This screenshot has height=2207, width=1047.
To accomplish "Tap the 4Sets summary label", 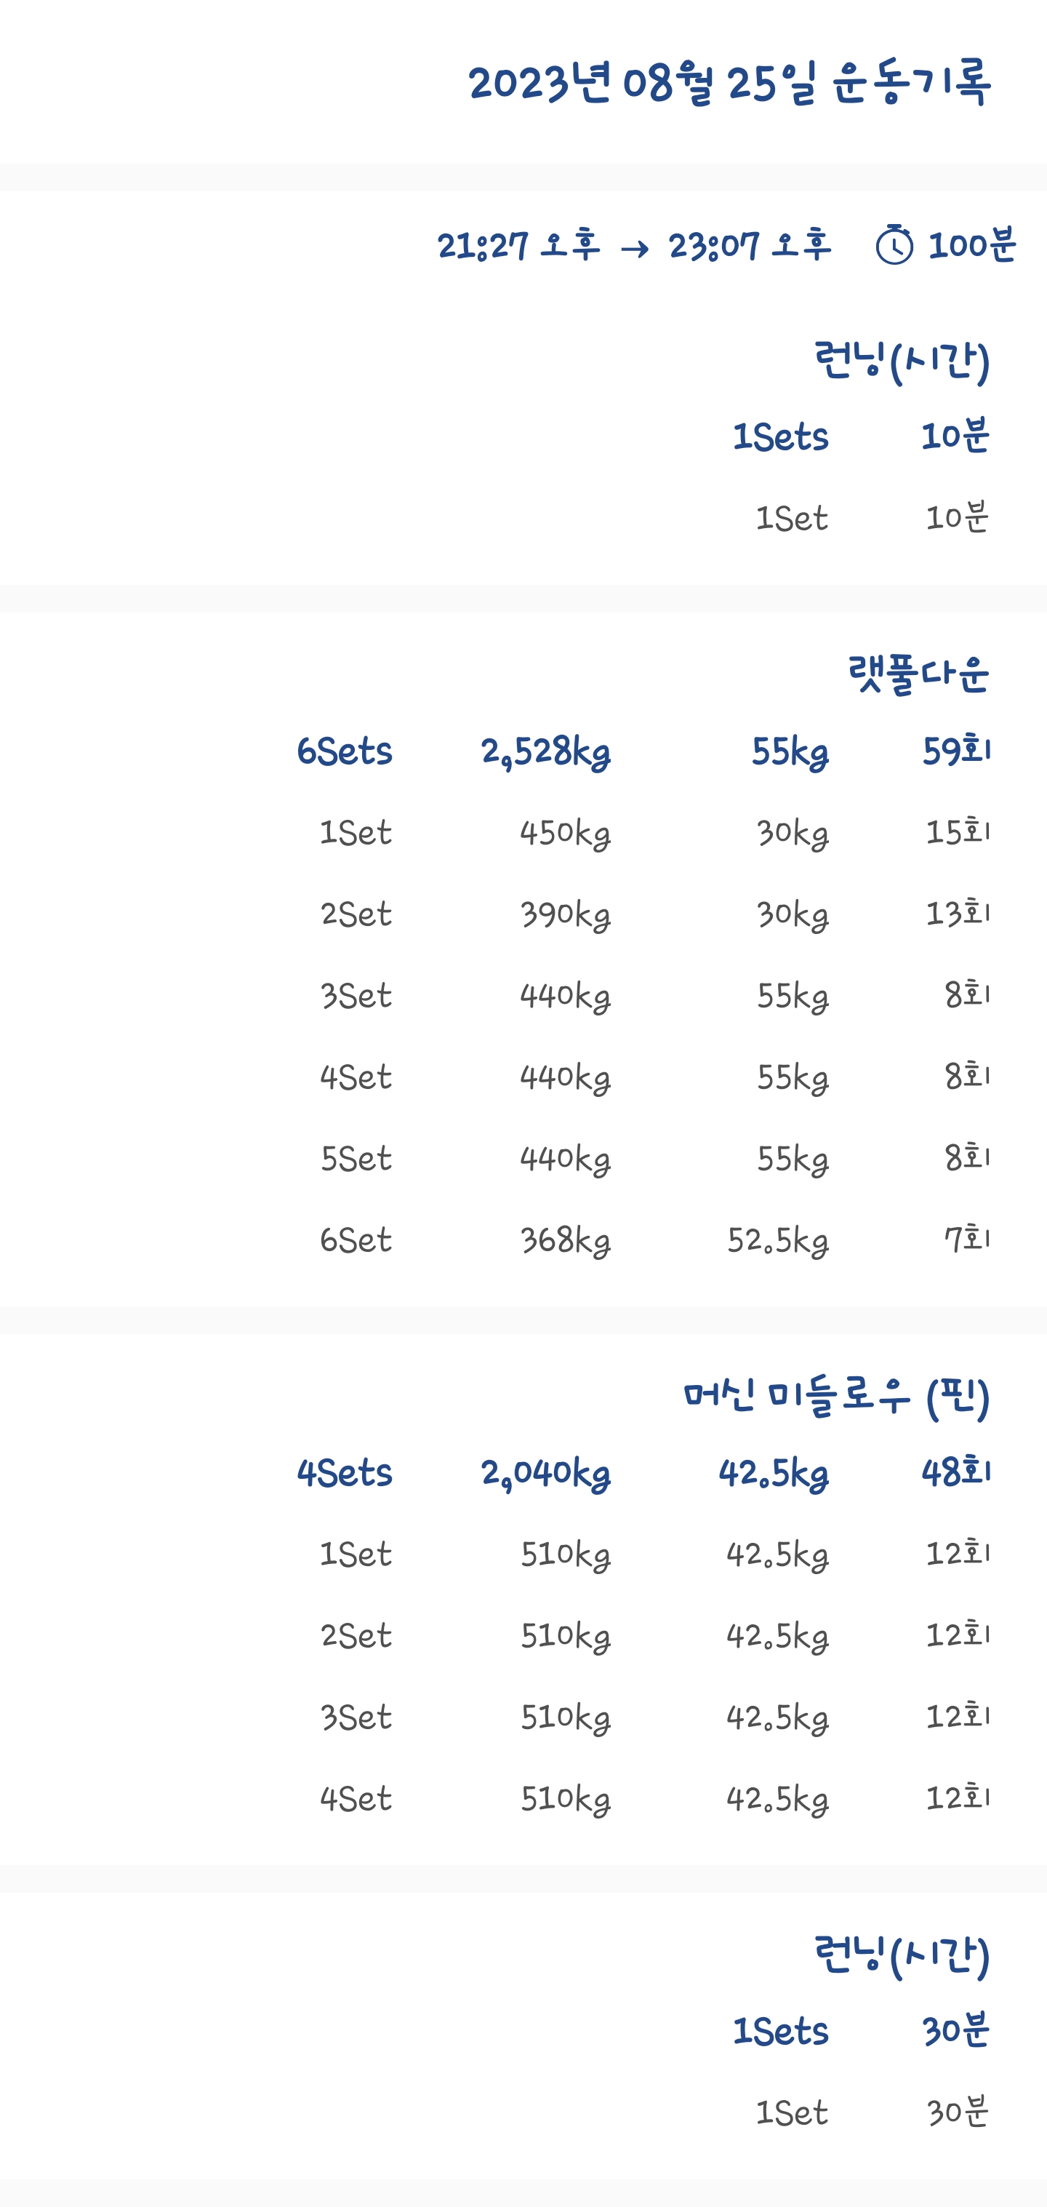I will [x=344, y=1474].
